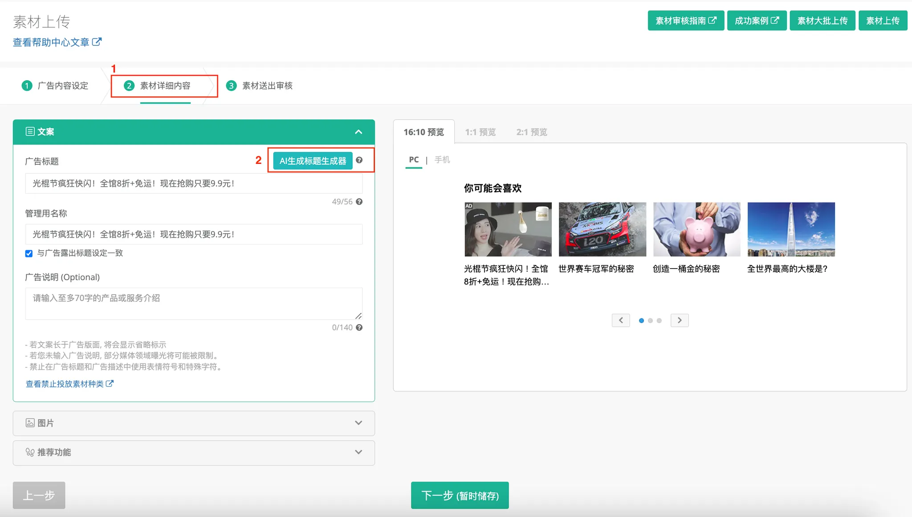
Task: Click 下一步 (暂时储存) button
Action: 460,495
